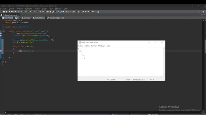Click Notepad's vertical scrollbar

164,61
